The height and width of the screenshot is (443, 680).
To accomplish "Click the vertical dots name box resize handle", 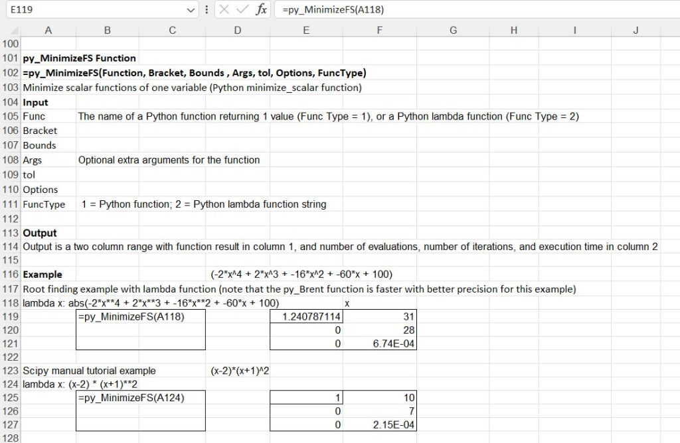I will [x=207, y=10].
